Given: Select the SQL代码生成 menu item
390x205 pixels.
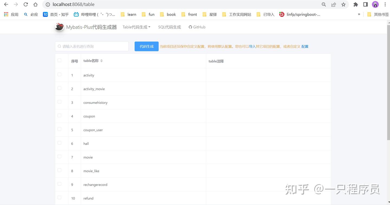Looking at the screenshot, I should click(169, 27).
